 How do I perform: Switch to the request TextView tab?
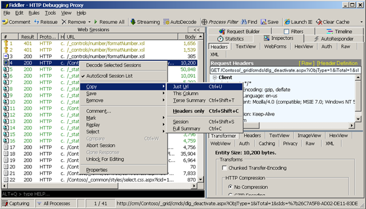click(x=245, y=46)
